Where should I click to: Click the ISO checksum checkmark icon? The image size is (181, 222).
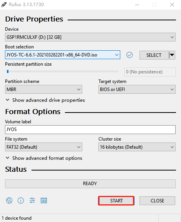pos(130,55)
